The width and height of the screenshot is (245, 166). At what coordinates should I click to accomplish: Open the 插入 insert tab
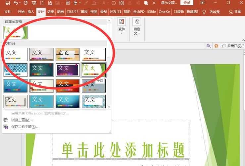(x=31, y=12)
